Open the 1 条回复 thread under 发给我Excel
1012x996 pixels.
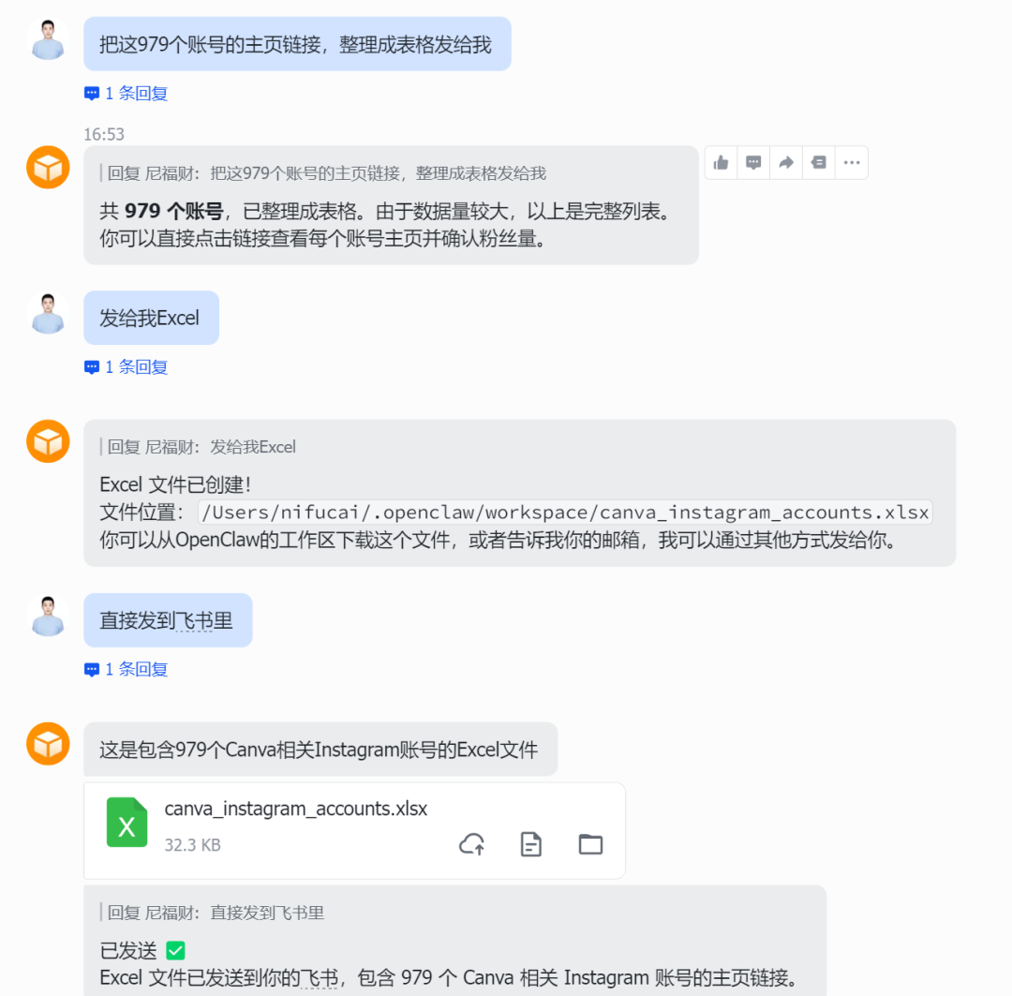(x=125, y=366)
